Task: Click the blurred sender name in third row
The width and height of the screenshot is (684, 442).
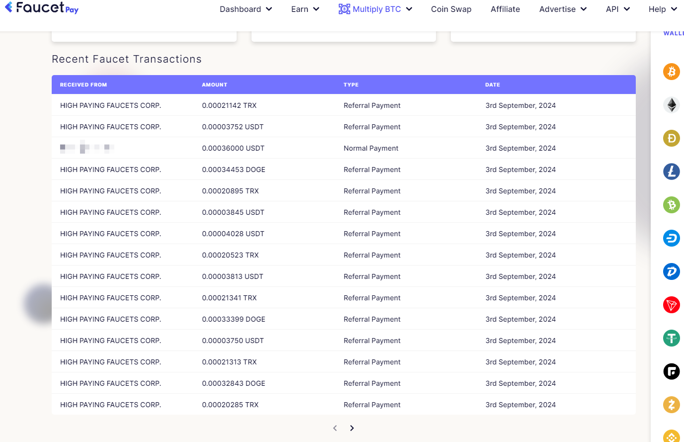Action: [x=87, y=147]
